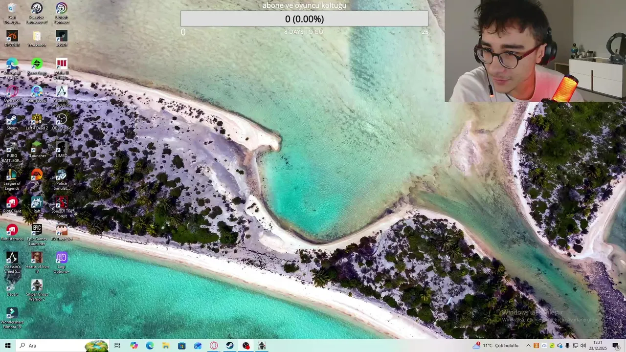This screenshot has width=626, height=352.
Task: Open the clock showing 15:21
Action: [598, 346]
